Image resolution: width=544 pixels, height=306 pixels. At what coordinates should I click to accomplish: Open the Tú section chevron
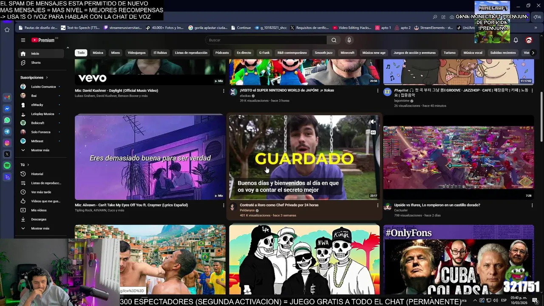coord(28,165)
